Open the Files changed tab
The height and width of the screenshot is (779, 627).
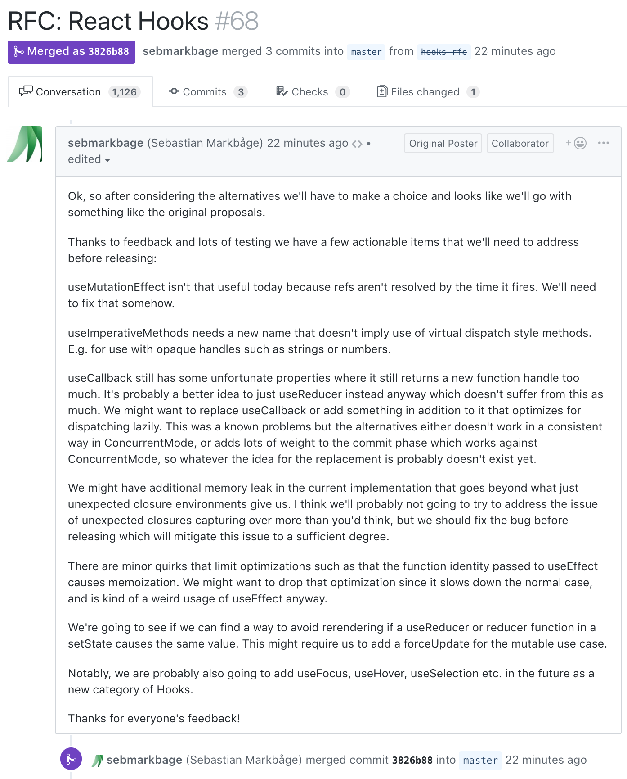pyautogui.click(x=428, y=92)
